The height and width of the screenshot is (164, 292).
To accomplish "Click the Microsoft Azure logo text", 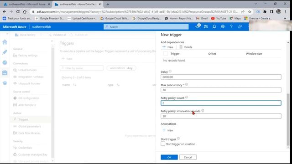I will [15, 27].
